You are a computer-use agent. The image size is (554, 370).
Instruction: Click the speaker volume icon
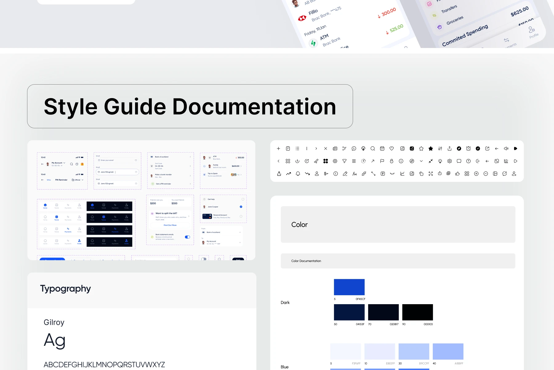[x=506, y=149]
